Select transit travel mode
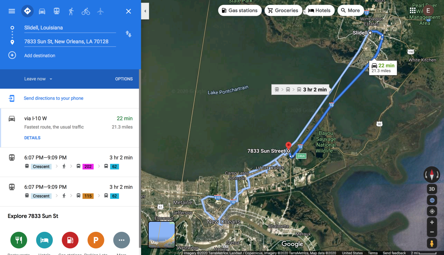Screen dimensions: 444x255 coord(57,11)
